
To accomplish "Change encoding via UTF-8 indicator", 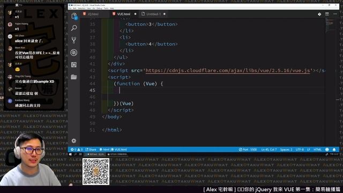I will click(x=300, y=150).
